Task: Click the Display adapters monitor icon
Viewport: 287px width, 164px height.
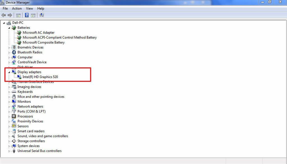Action: tap(14, 72)
